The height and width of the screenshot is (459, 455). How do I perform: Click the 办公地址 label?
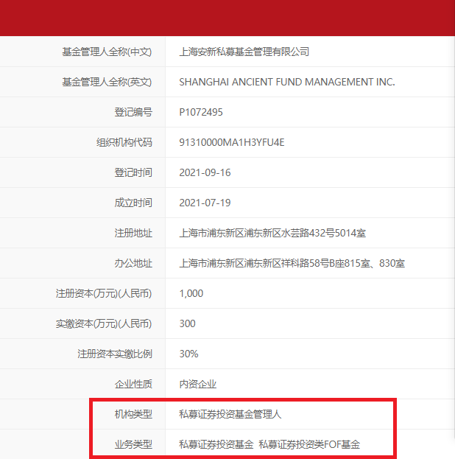[x=133, y=263]
